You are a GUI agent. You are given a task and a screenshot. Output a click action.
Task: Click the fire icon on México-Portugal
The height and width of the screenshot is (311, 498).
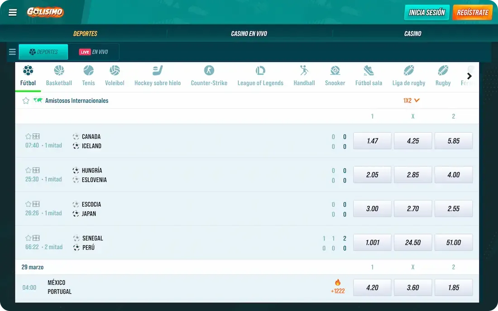338,282
